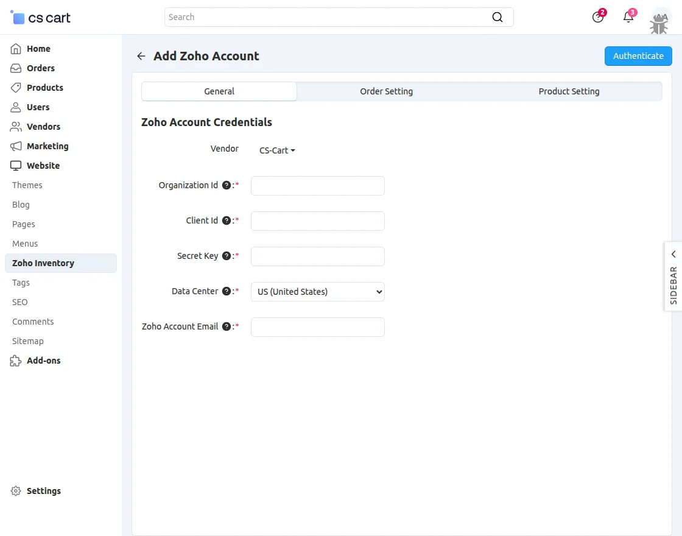Screen dimensions: 682x536
Task: Click the Settings gear icon
Action: point(16,491)
